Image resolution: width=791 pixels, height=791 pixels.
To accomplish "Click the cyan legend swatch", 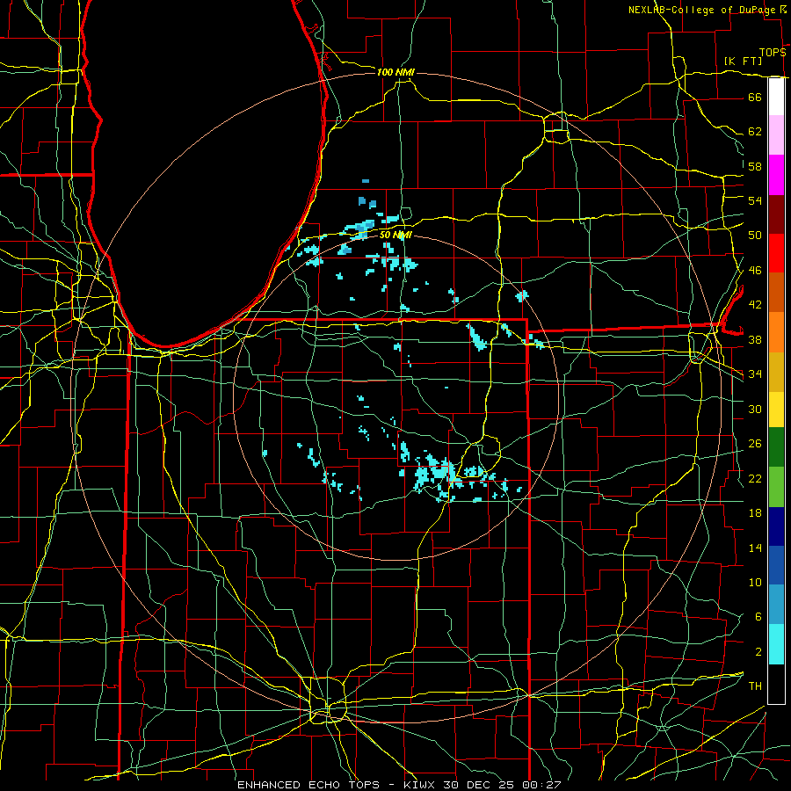I will [x=776, y=644].
